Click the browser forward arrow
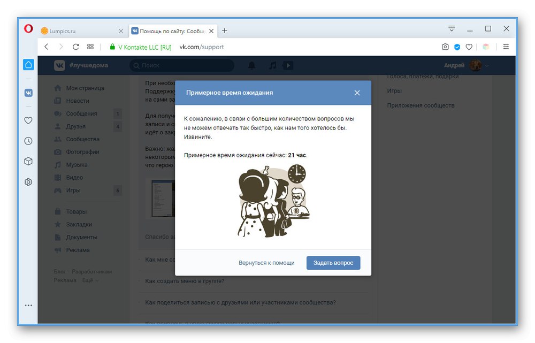 (x=61, y=47)
